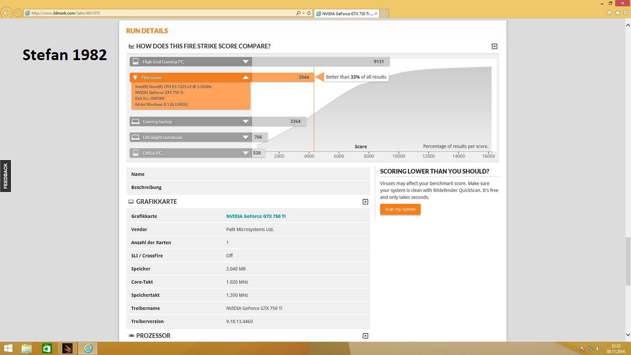Open the Favorites star icon

pyautogui.click(x=617, y=13)
